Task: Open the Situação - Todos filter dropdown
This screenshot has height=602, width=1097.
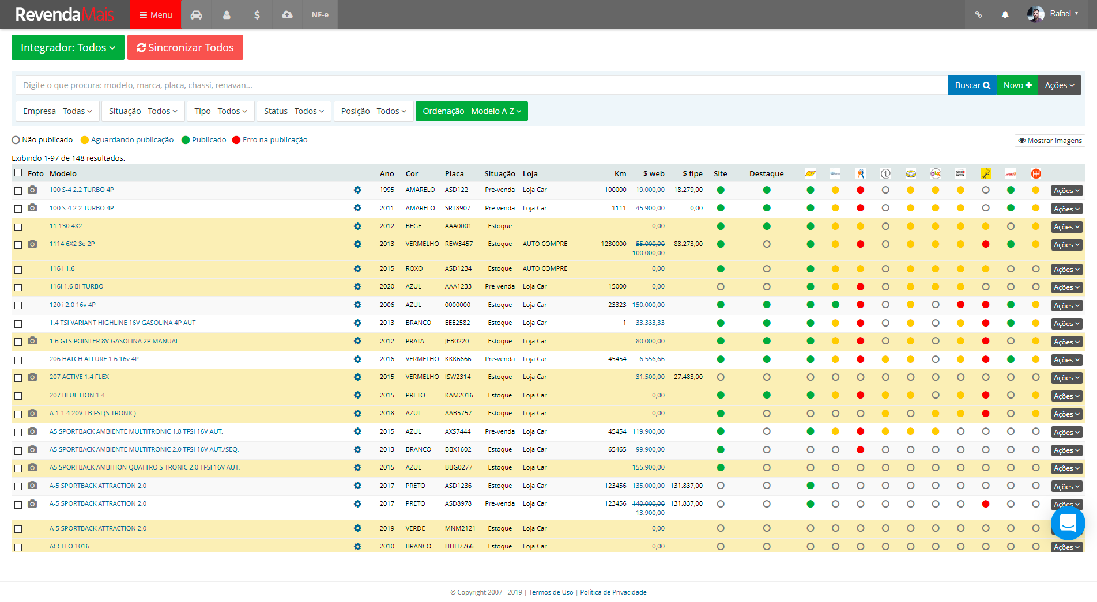Action: pos(143,111)
